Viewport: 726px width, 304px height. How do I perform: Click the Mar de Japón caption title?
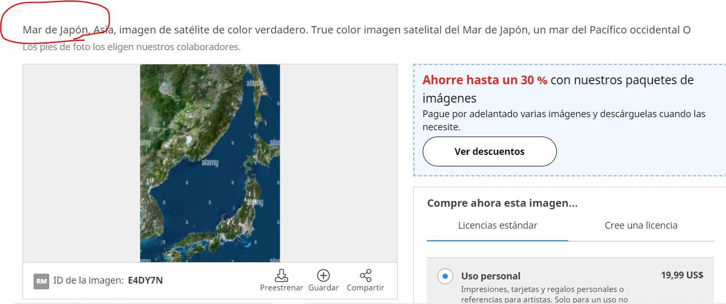[x=356, y=30]
